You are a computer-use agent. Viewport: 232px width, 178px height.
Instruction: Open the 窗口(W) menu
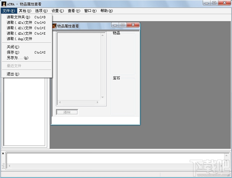coord(90,11)
